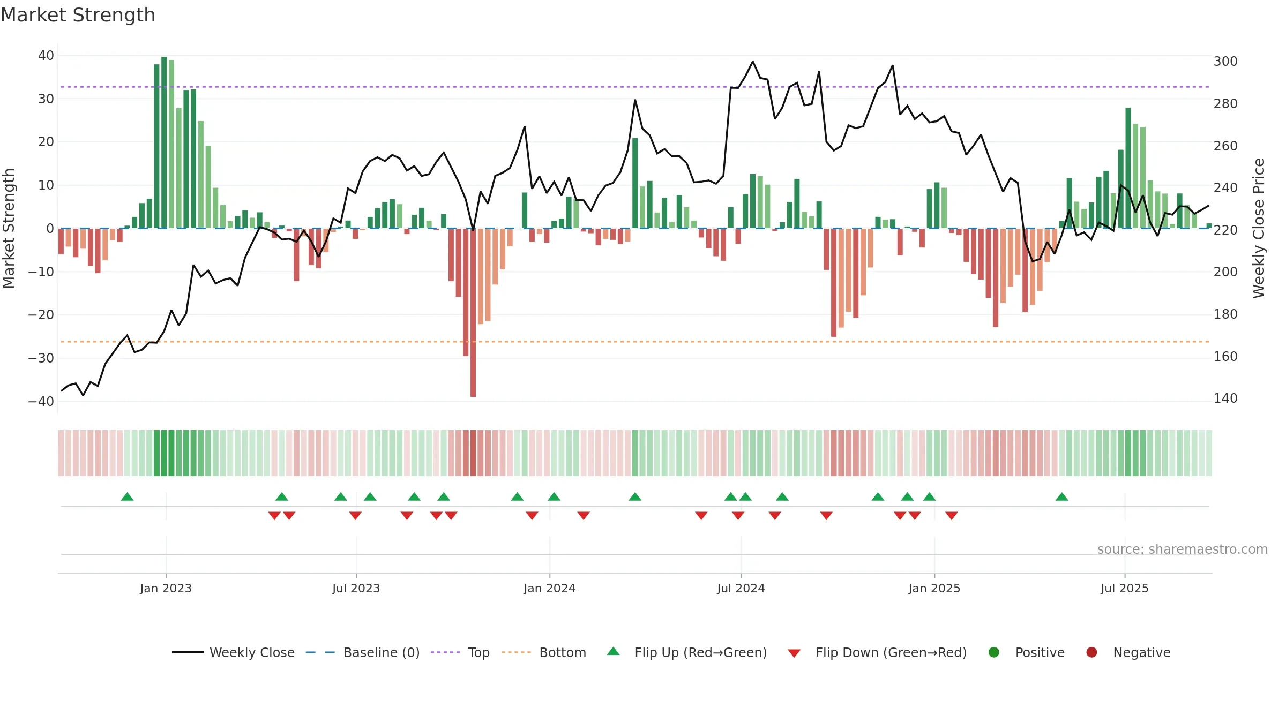
Task: Click the Jul 2024 x-axis label
Action: pyautogui.click(x=741, y=589)
